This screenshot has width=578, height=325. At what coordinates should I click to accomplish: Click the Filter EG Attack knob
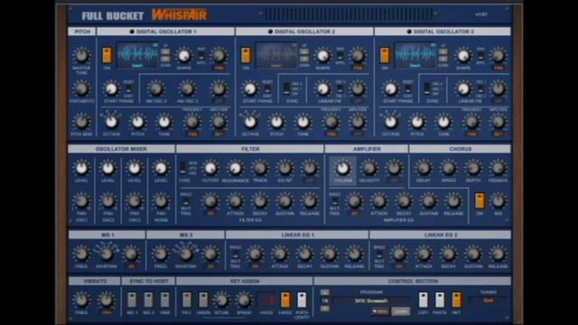click(x=235, y=201)
